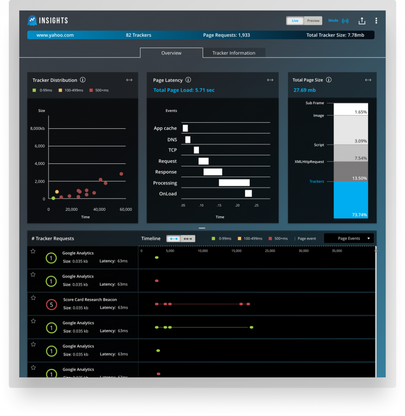
Task: Open Tracker Distribution info icon
Action: [83, 80]
